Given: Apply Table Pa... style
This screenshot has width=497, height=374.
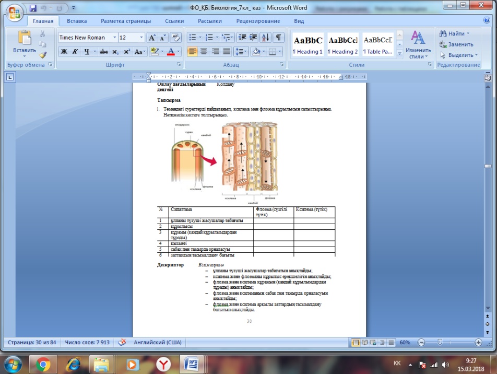Looking at the screenshot, I should [378, 45].
